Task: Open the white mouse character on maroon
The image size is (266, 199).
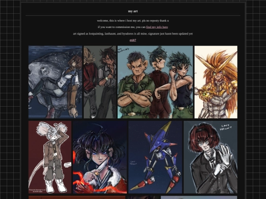Action: tap(50, 157)
